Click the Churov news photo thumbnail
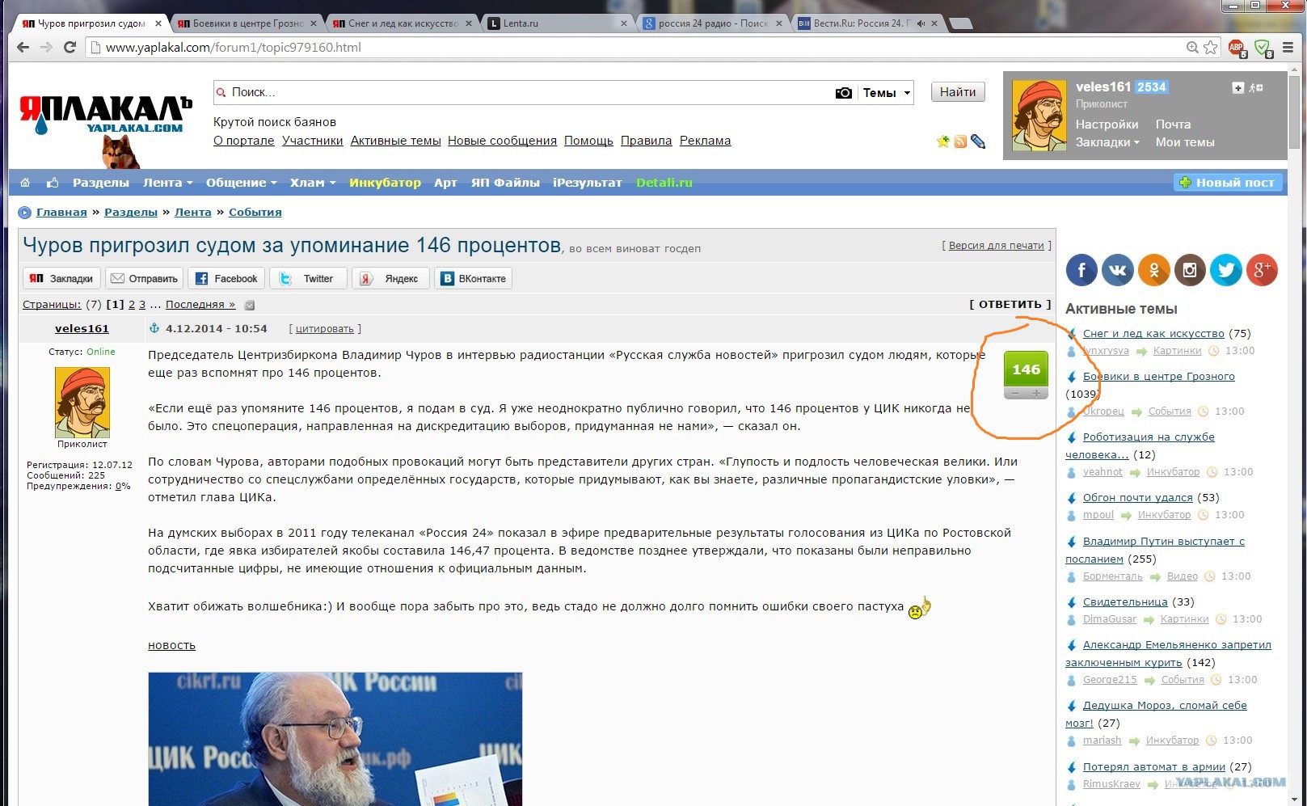The width and height of the screenshot is (1307, 806). (x=335, y=739)
